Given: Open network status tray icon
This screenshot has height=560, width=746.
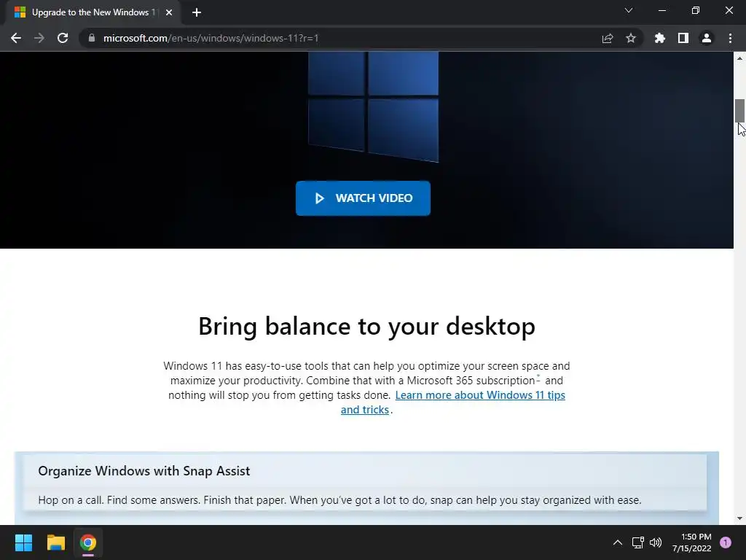Looking at the screenshot, I should 637,542.
